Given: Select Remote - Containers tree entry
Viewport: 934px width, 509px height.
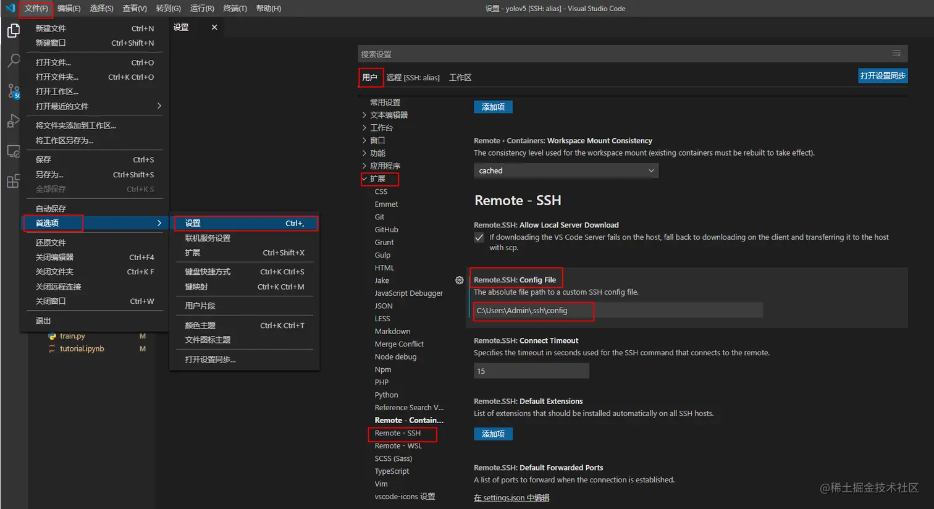Looking at the screenshot, I should point(409,421).
